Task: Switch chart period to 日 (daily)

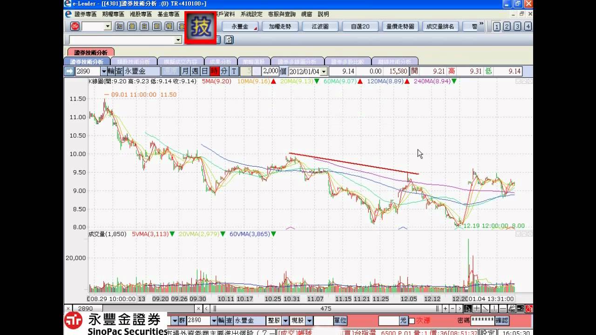Action: 204,71
